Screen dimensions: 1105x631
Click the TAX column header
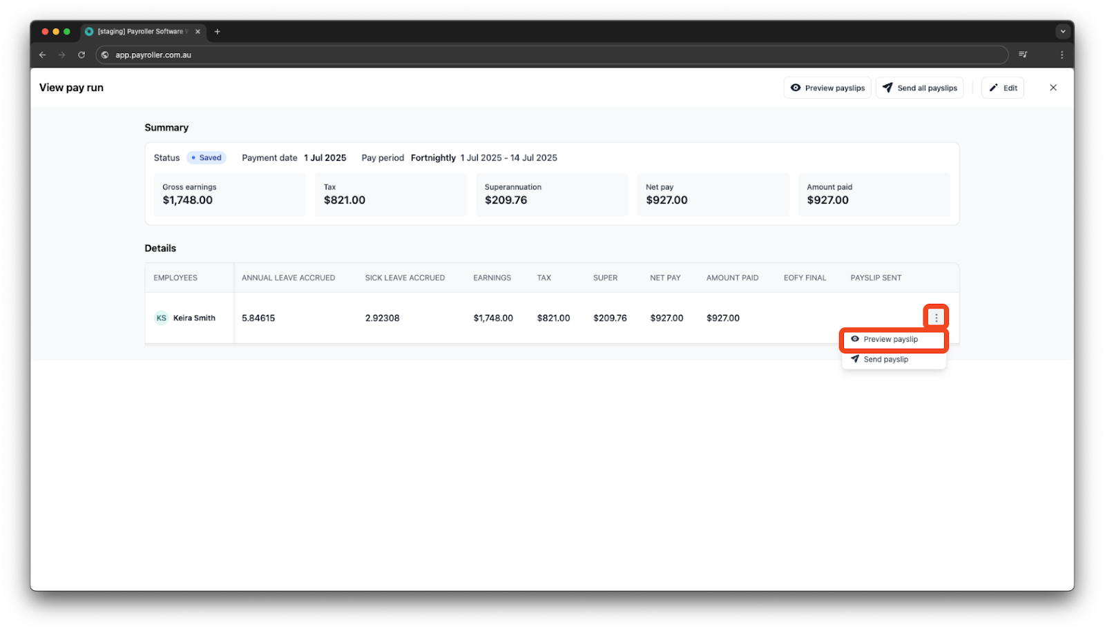coord(544,278)
